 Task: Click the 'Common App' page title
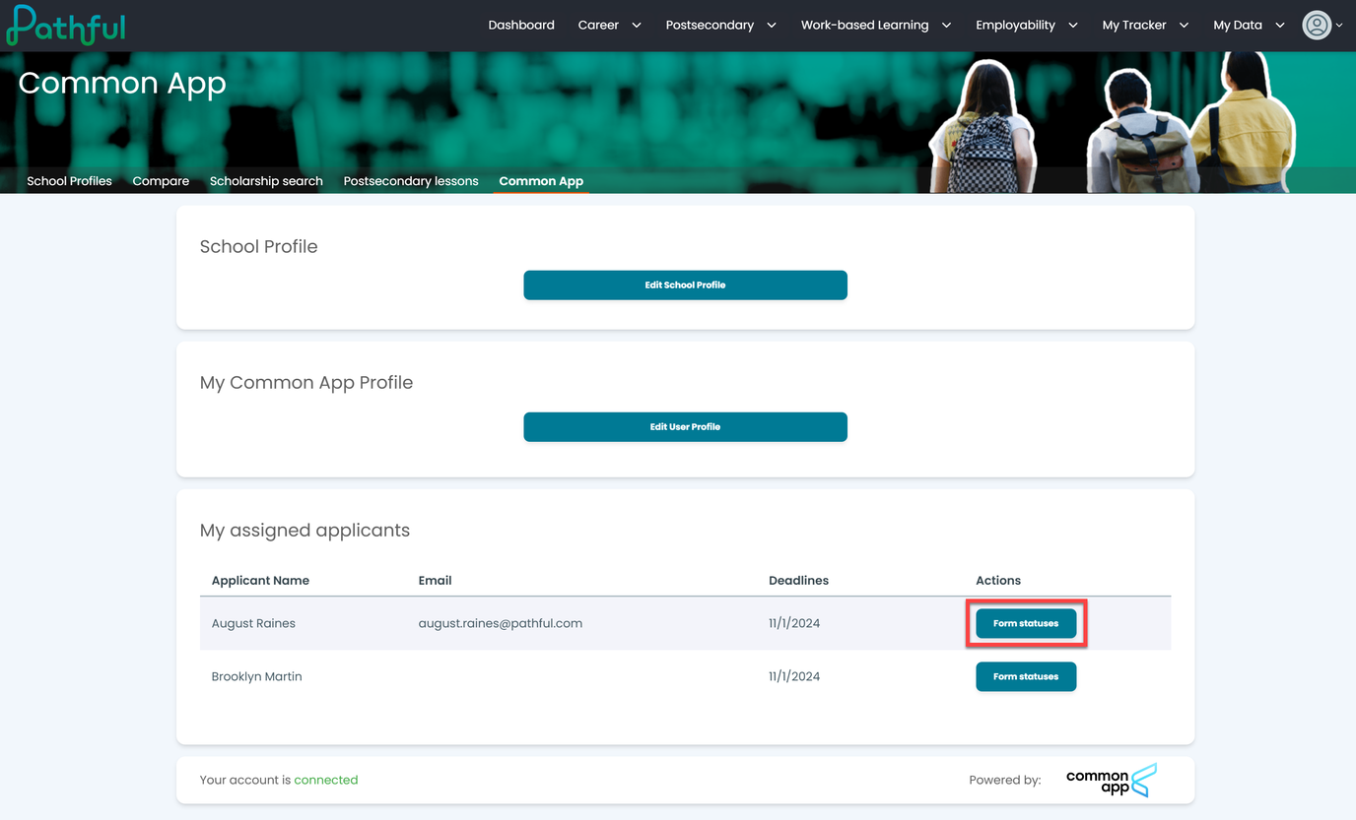(x=122, y=84)
